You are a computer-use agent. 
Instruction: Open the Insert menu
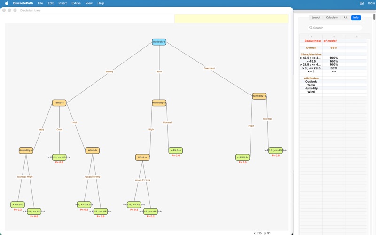pyautogui.click(x=63, y=3)
